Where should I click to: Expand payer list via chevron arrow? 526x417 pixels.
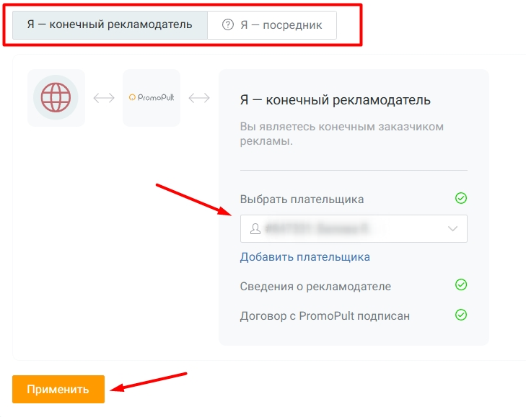point(453,228)
